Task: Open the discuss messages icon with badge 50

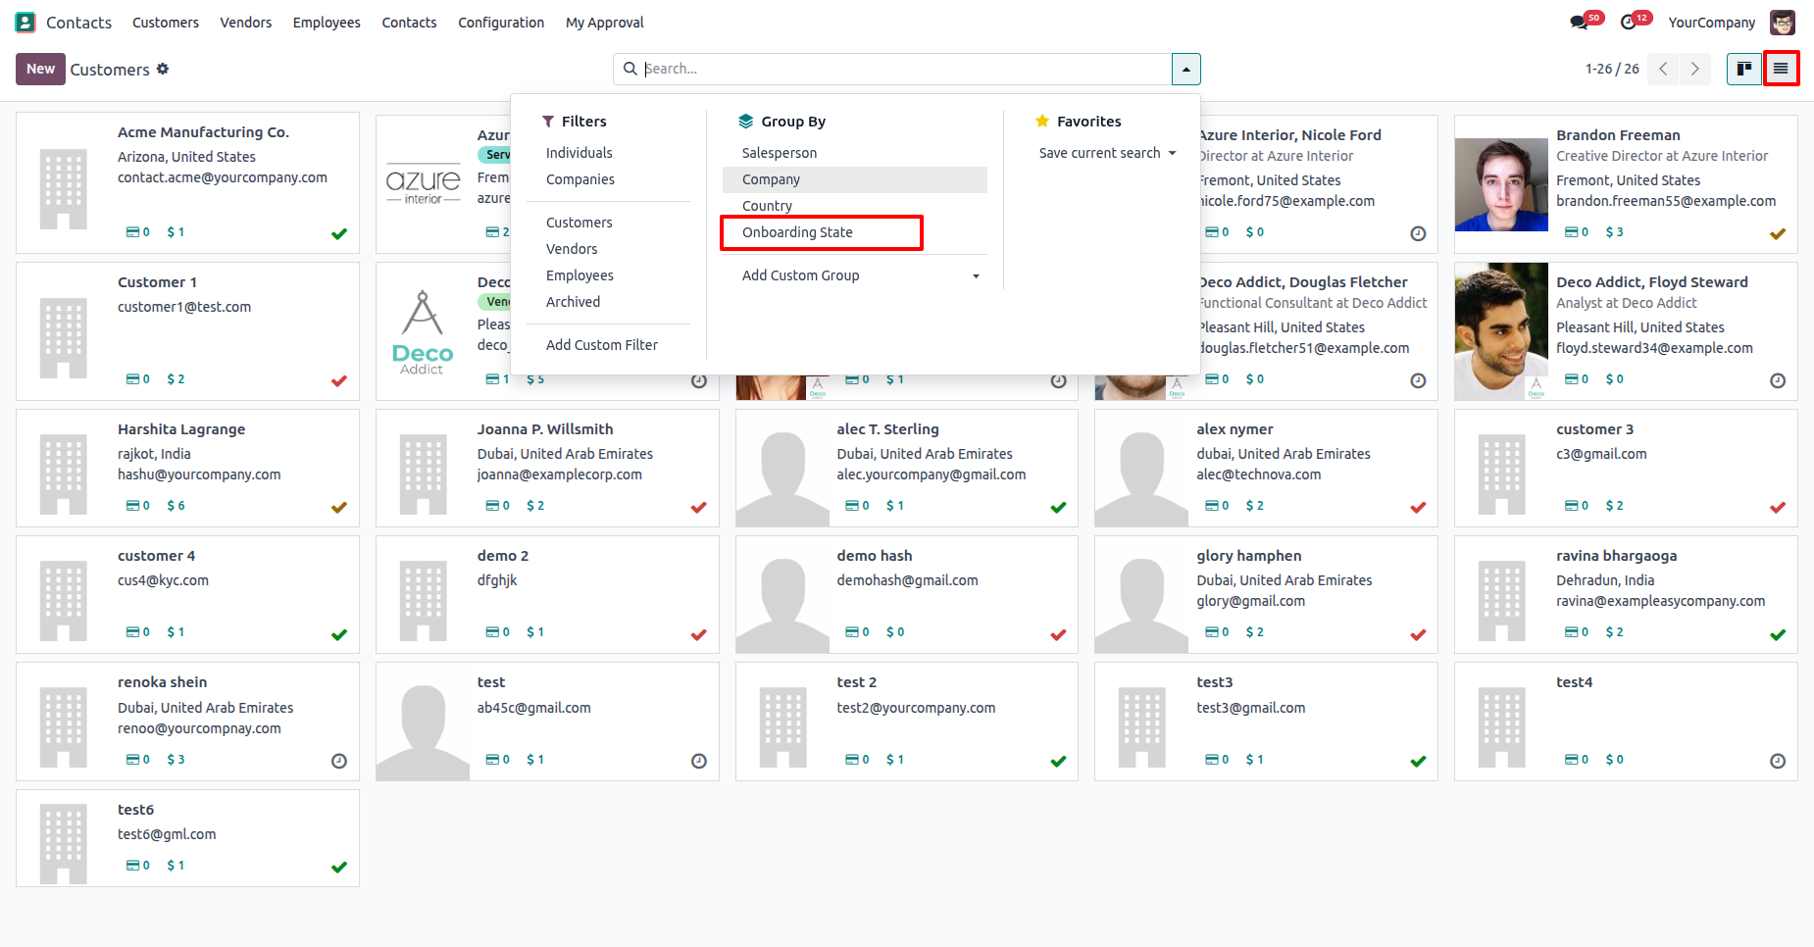Action: (x=1580, y=22)
